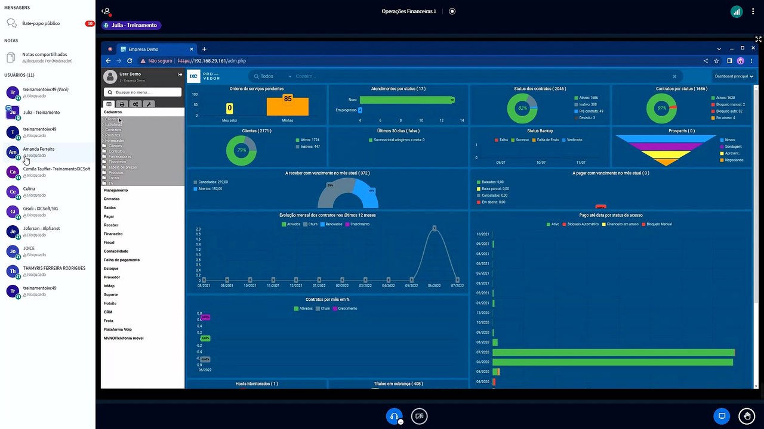Expand the Estruturas tree item

[113, 125]
